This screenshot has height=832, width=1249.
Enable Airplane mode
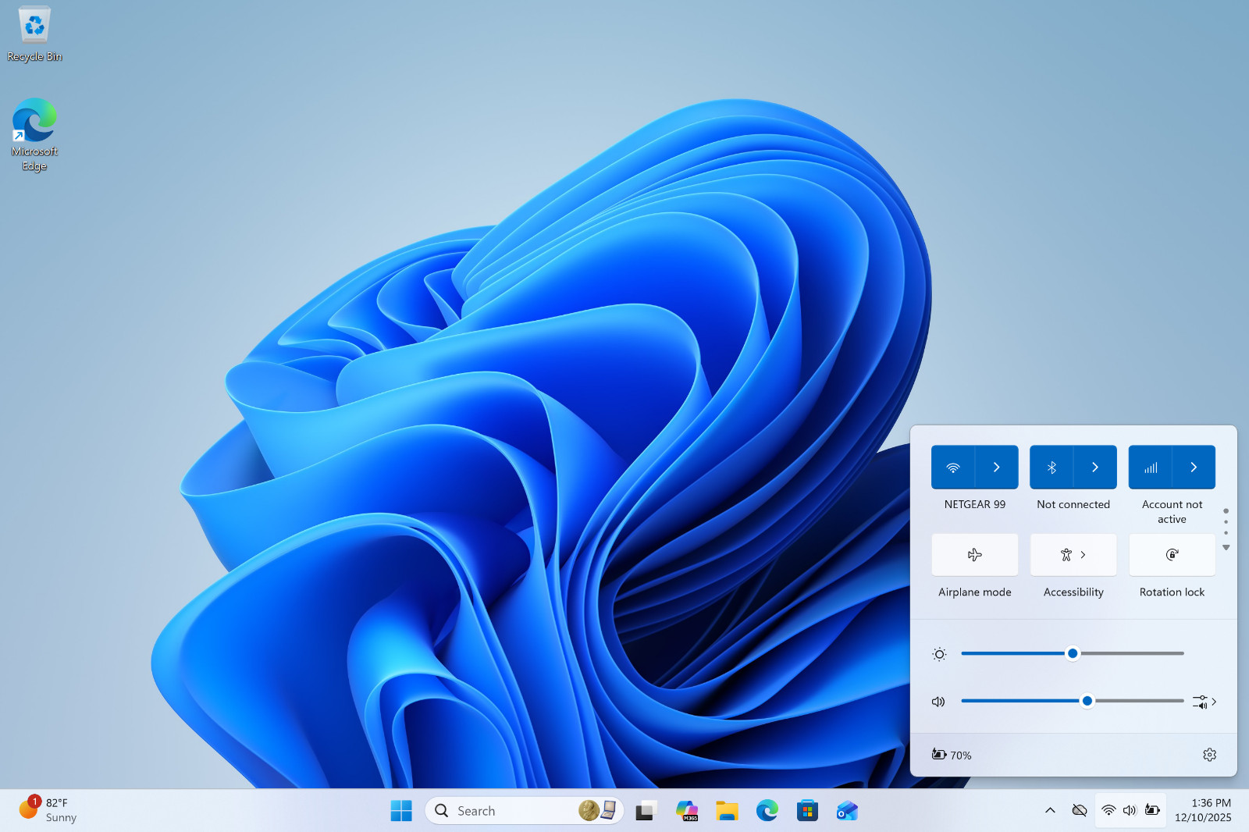[974, 555]
